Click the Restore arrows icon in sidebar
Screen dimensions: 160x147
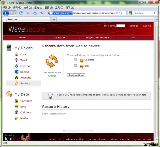point(16,83)
